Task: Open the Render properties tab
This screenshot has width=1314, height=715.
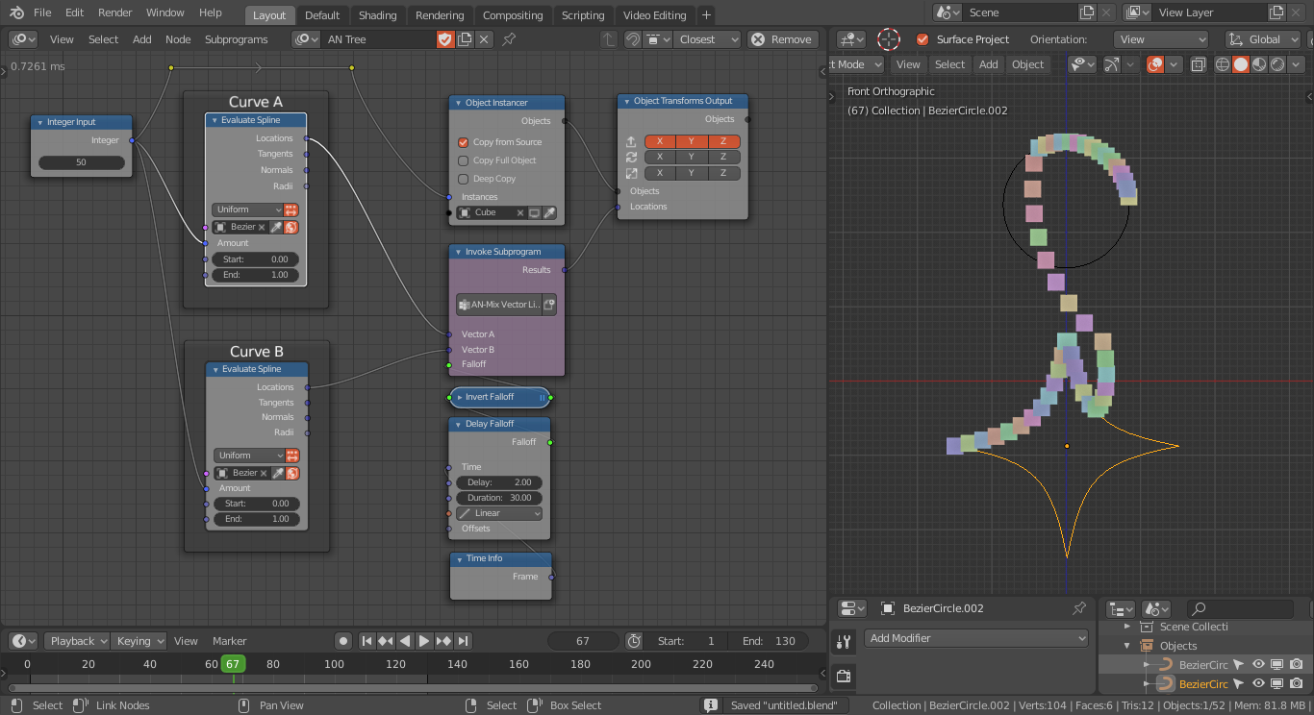Action: (843, 677)
